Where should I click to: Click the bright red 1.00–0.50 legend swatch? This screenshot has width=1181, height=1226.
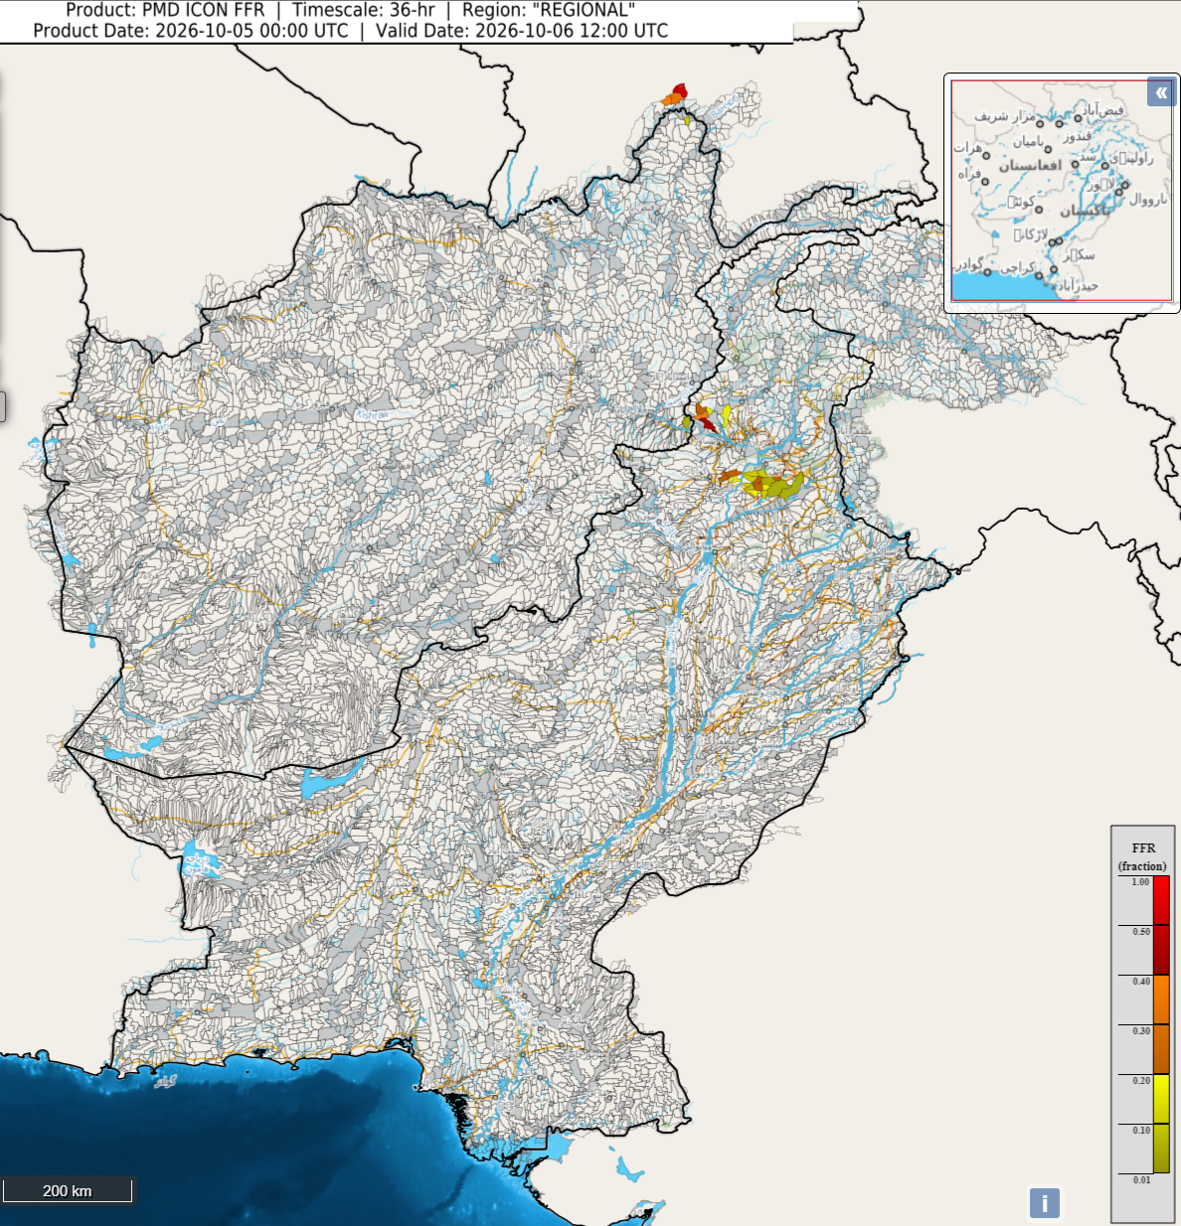(x=1161, y=901)
